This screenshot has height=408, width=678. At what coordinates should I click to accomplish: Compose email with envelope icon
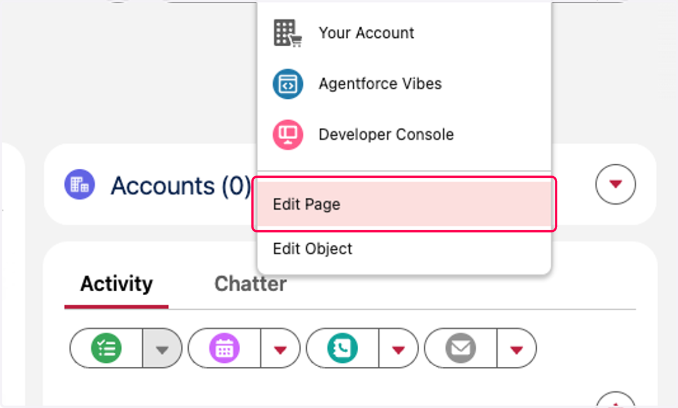(460, 348)
